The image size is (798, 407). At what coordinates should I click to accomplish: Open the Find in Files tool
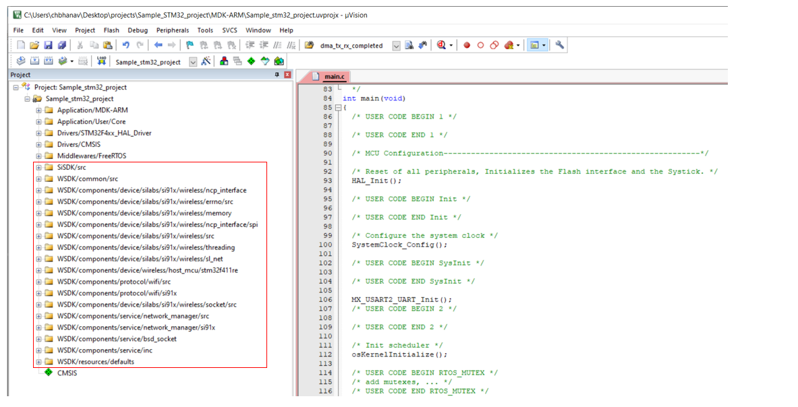coord(409,44)
